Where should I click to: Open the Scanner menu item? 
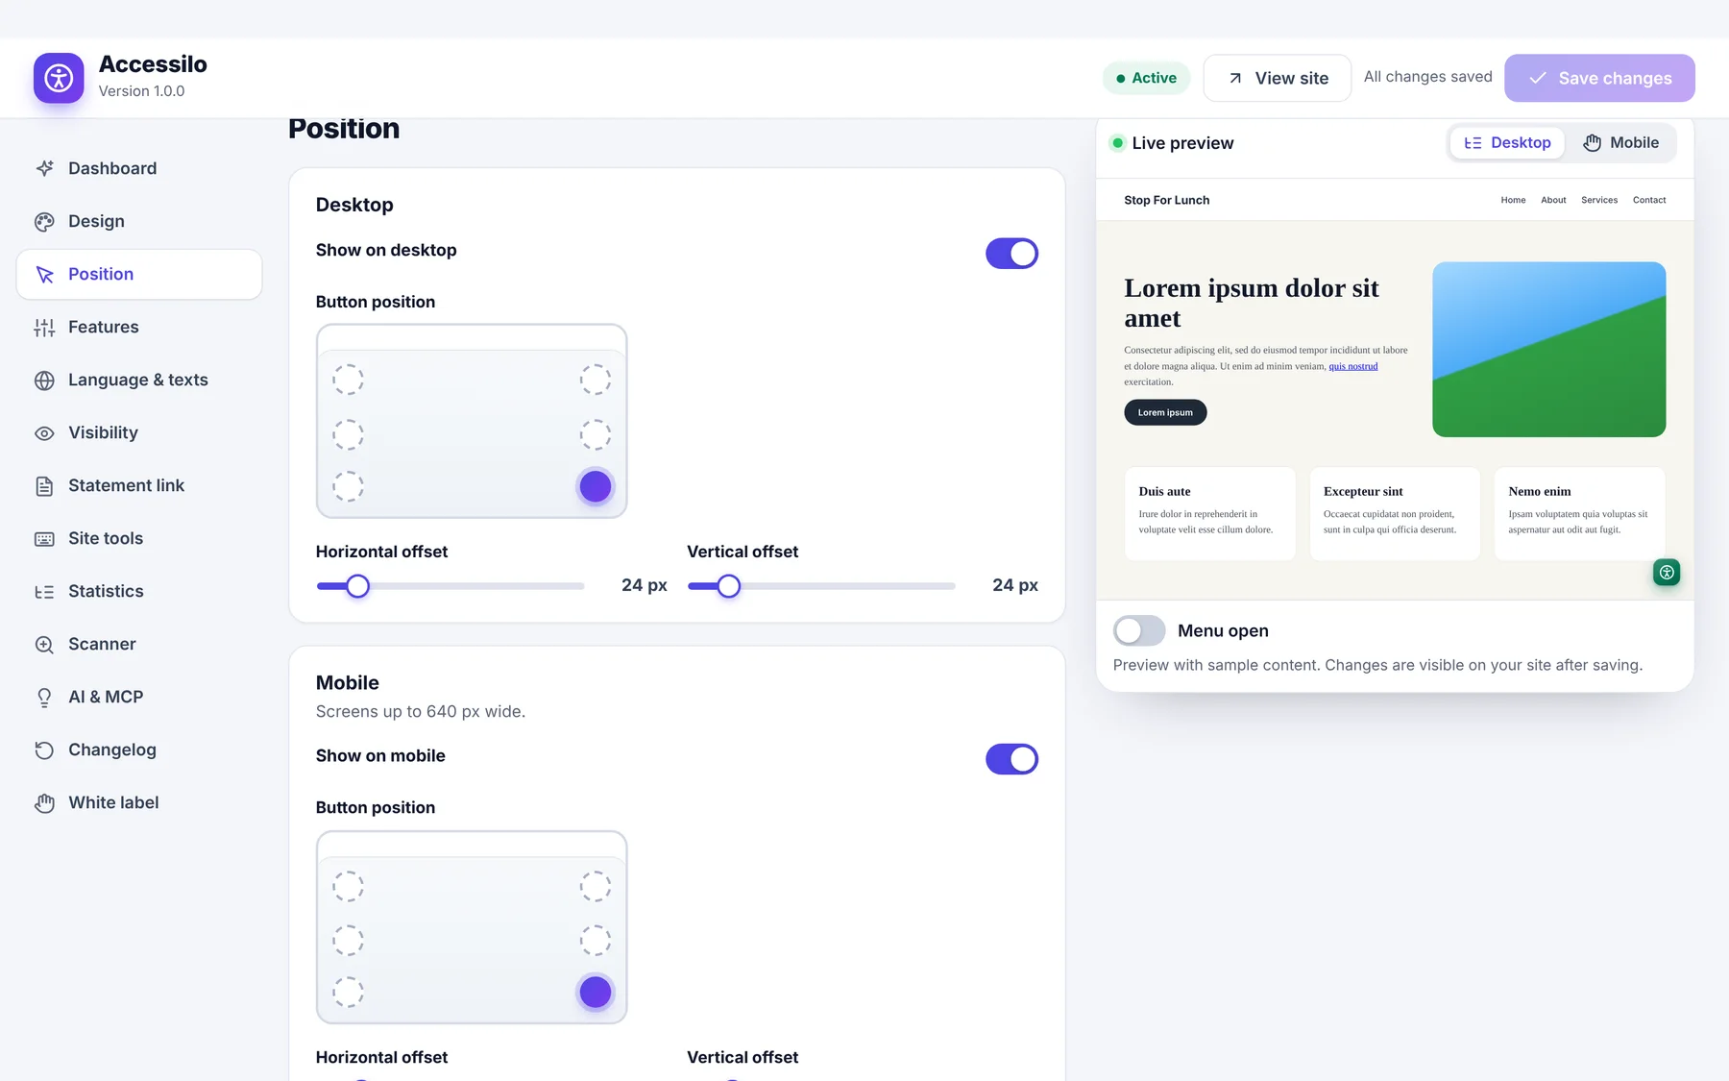pos(139,645)
